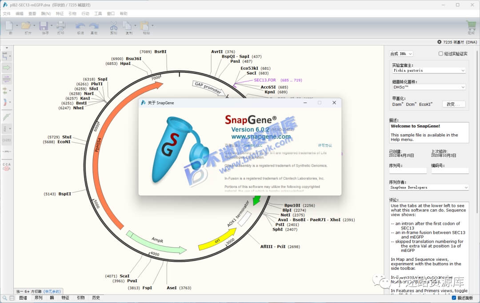This screenshot has width=480, height=303.
Task: Click the feather side toolbar icon
Action: (x=6, y=117)
